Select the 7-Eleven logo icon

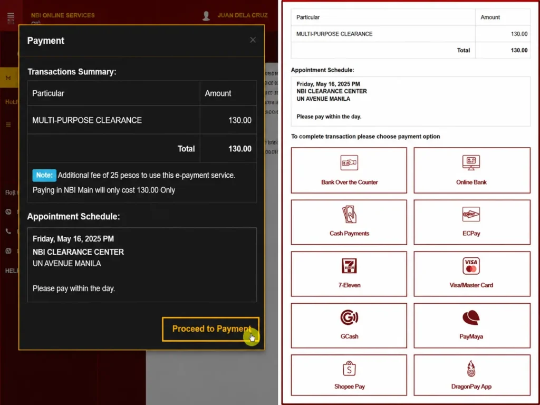coord(349,266)
